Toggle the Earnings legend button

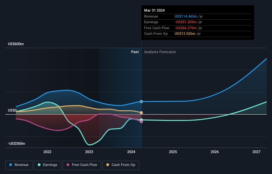[47, 165]
